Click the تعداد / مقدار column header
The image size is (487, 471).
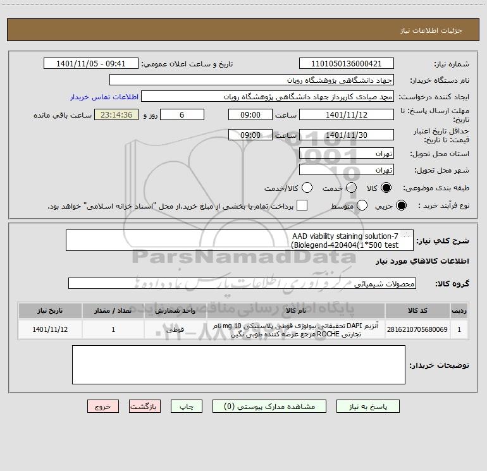pyautogui.click(x=113, y=311)
